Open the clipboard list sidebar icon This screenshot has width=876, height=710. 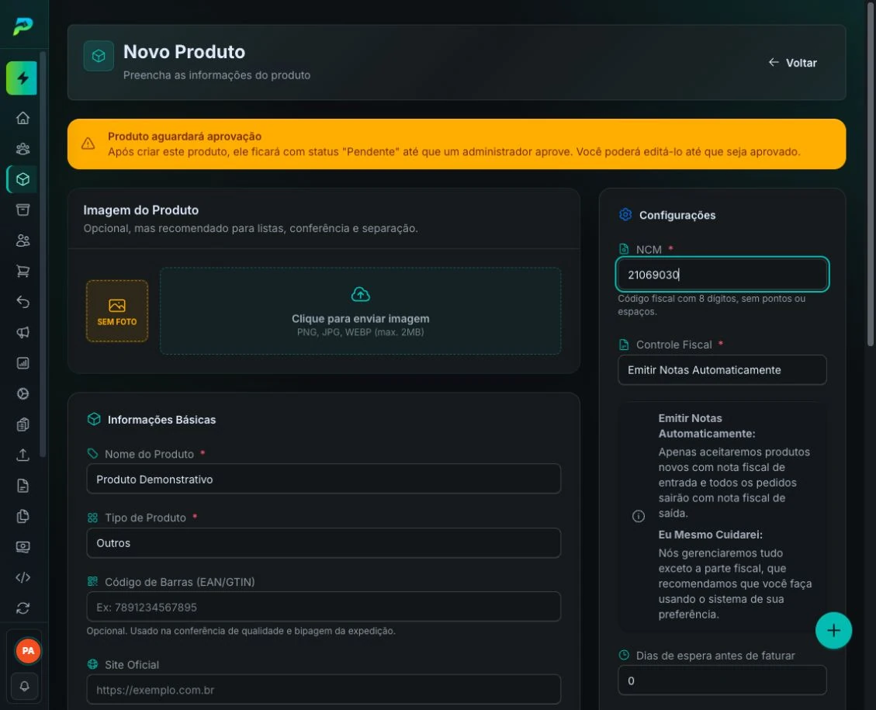tap(23, 424)
